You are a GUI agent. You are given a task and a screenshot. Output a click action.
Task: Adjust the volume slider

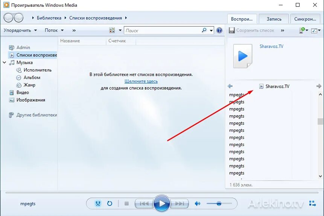[219, 204]
